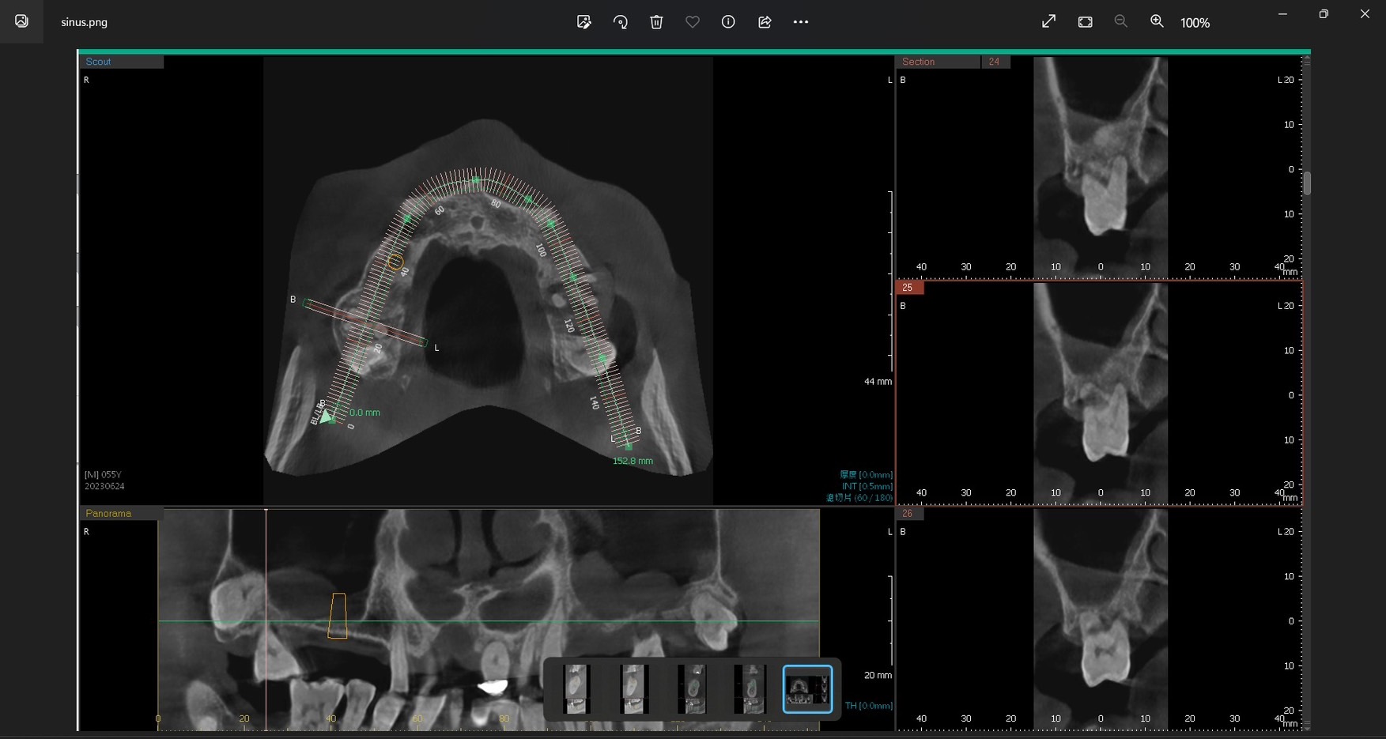Maximize the Photos window
Image resolution: width=1386 pixels, height=739 pixels.
click(x=1324, y=14)
